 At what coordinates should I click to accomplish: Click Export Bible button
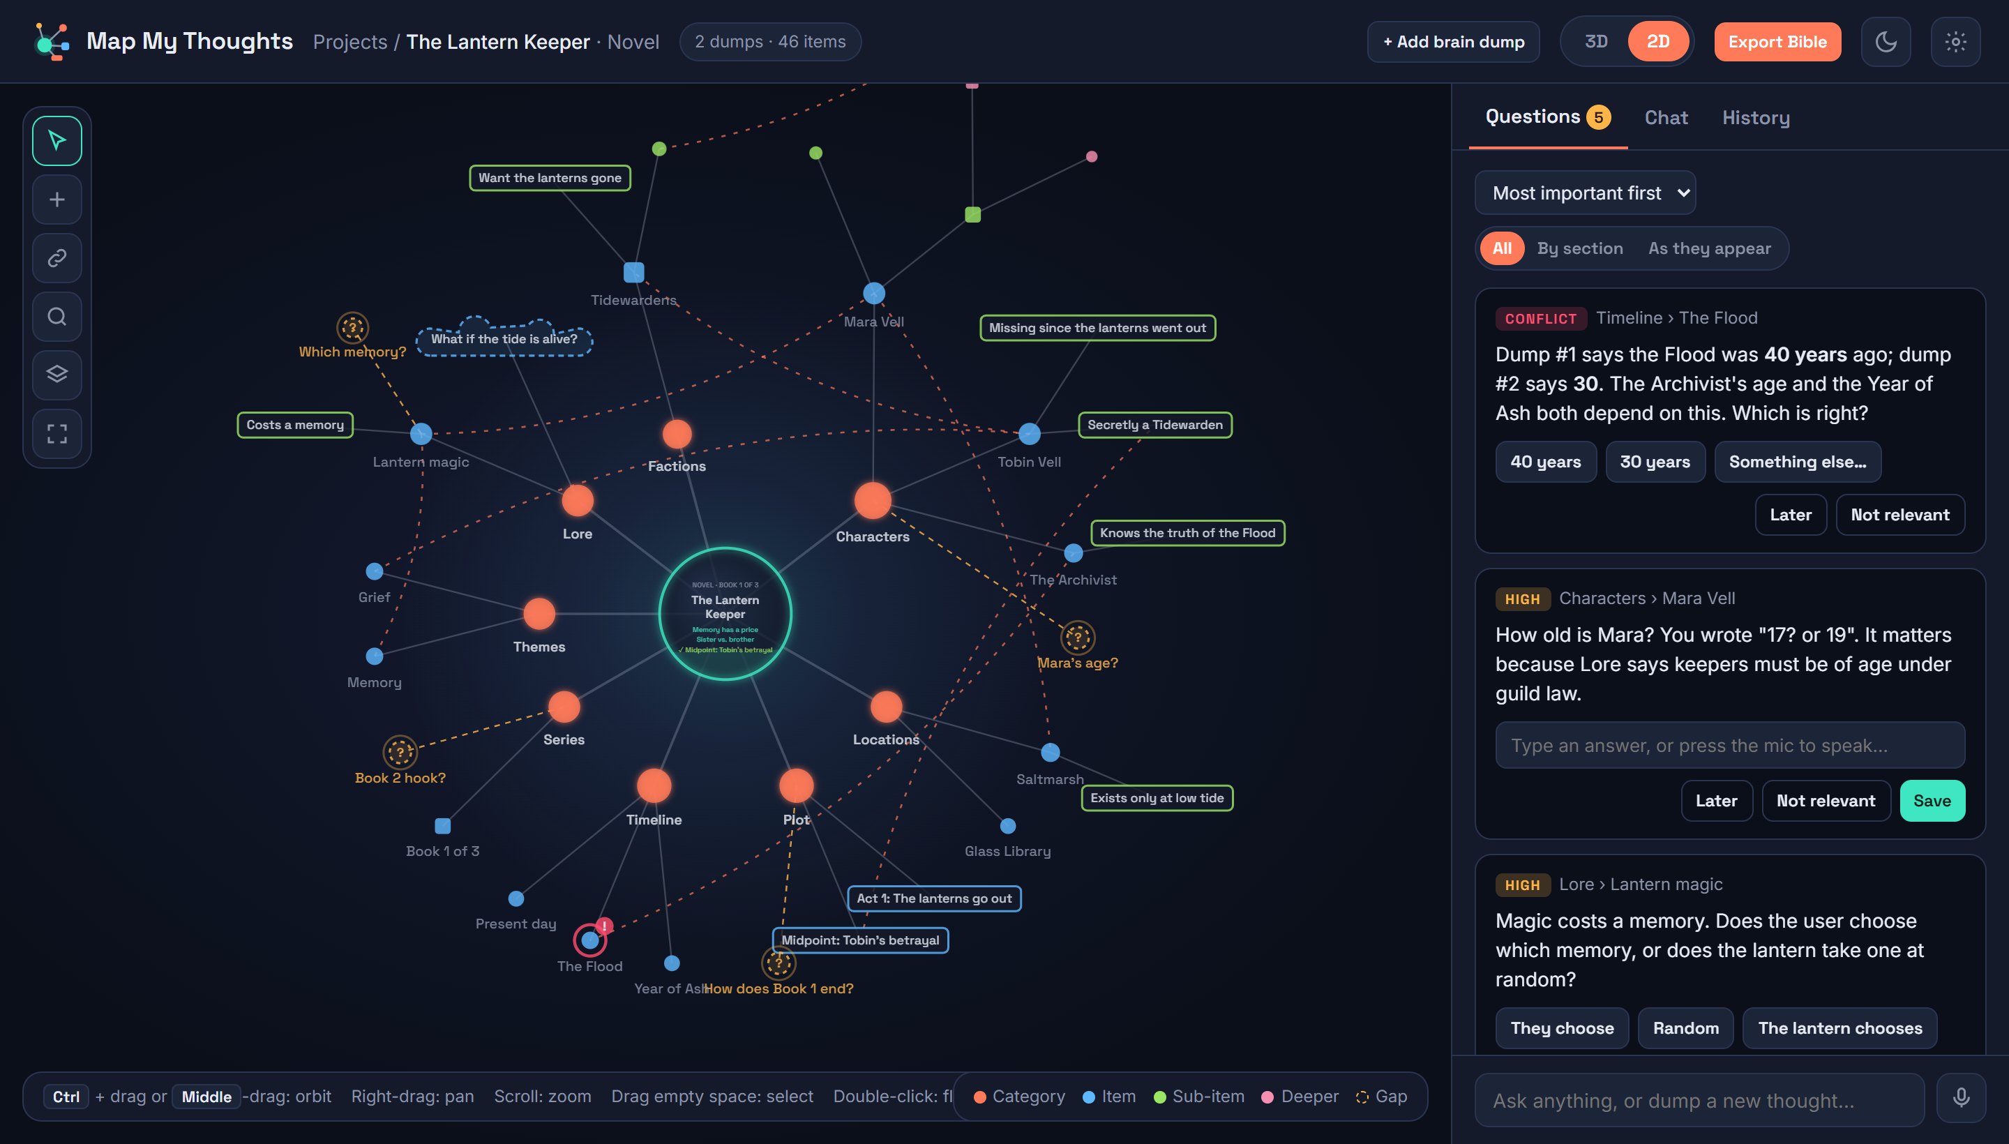[x=1777, y=42]
